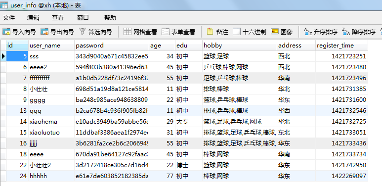Open the 帮助 menu
Image resolution: width=382 pixels, height=186 pixels.
click(110, 18)
